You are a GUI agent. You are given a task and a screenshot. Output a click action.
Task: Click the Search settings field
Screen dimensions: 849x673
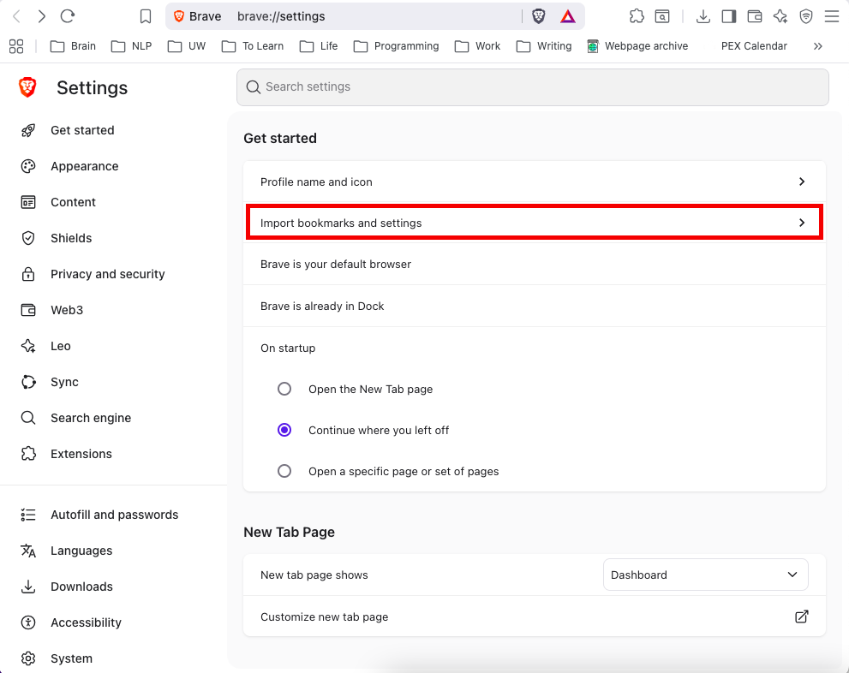(x=533, y=87)
